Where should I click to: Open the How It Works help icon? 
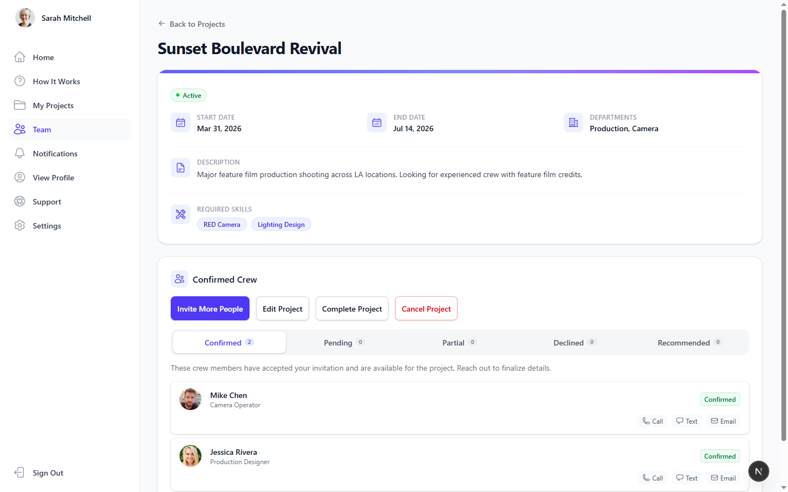[x=19, y=81]
